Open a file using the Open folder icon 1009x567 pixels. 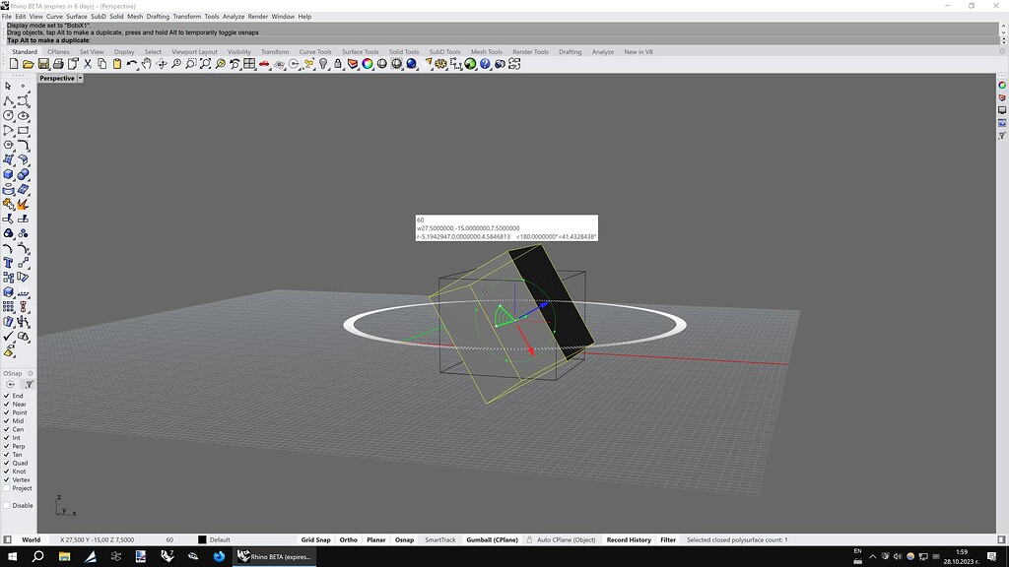pos(26,64)
